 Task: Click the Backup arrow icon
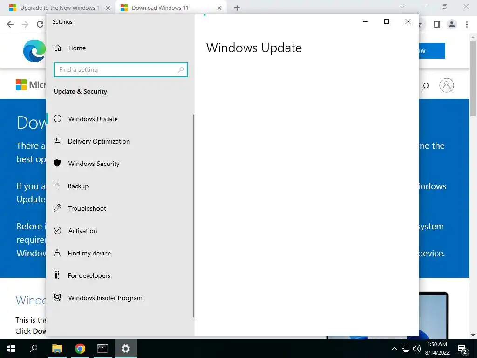pos(57,186)
